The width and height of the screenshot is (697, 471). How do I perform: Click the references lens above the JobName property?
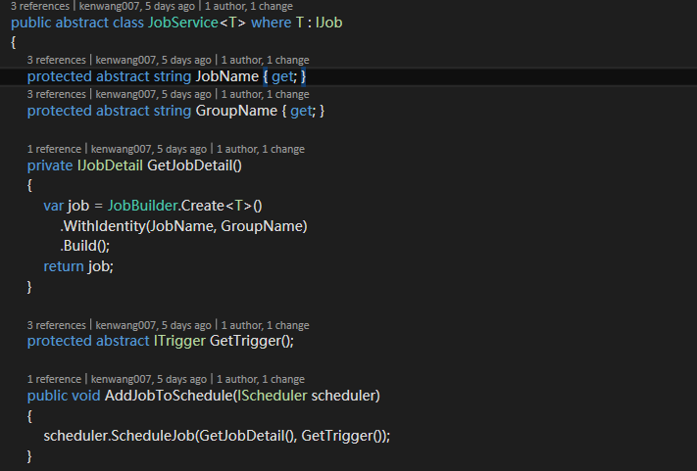point(57,60)
